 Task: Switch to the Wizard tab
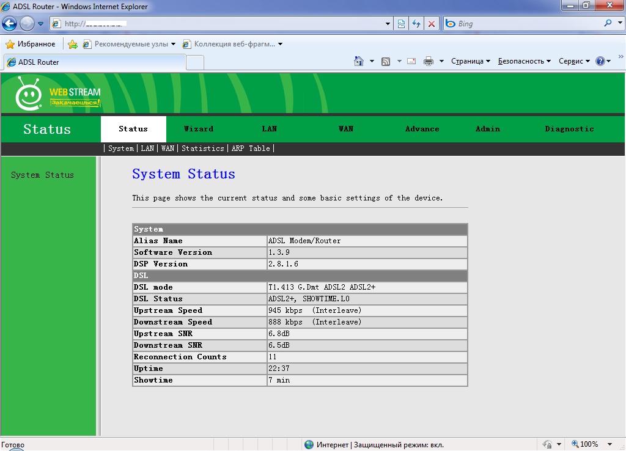tap(199, 129)
